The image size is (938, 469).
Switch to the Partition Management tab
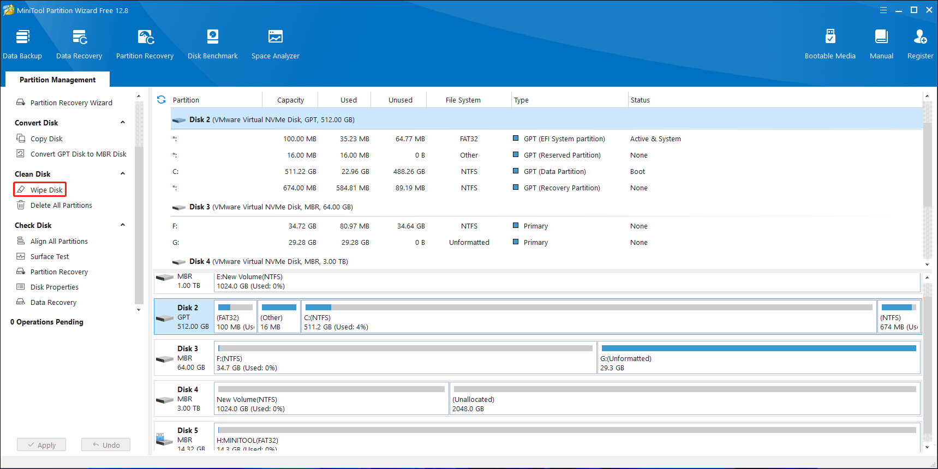coord(57,80)
